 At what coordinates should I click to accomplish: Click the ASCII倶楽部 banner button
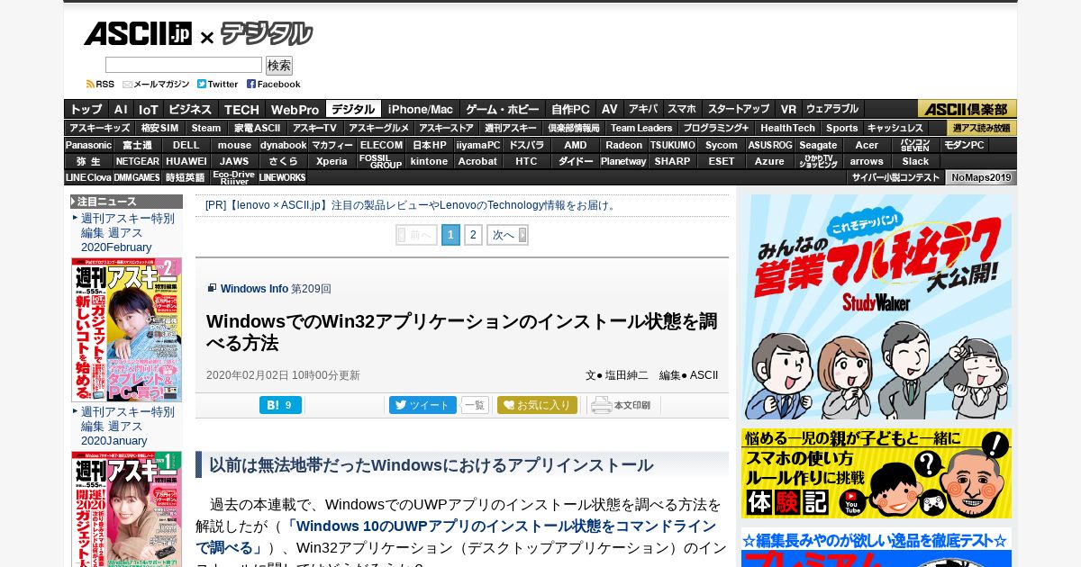click(967, 109)
